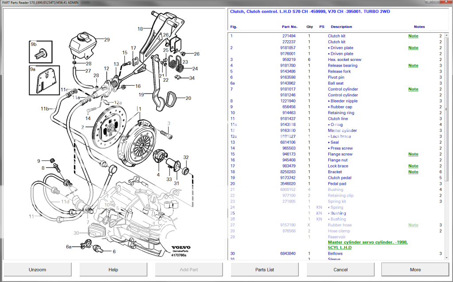Open the Parts List
Screen dimensions: 453x282
pos(265,269)
